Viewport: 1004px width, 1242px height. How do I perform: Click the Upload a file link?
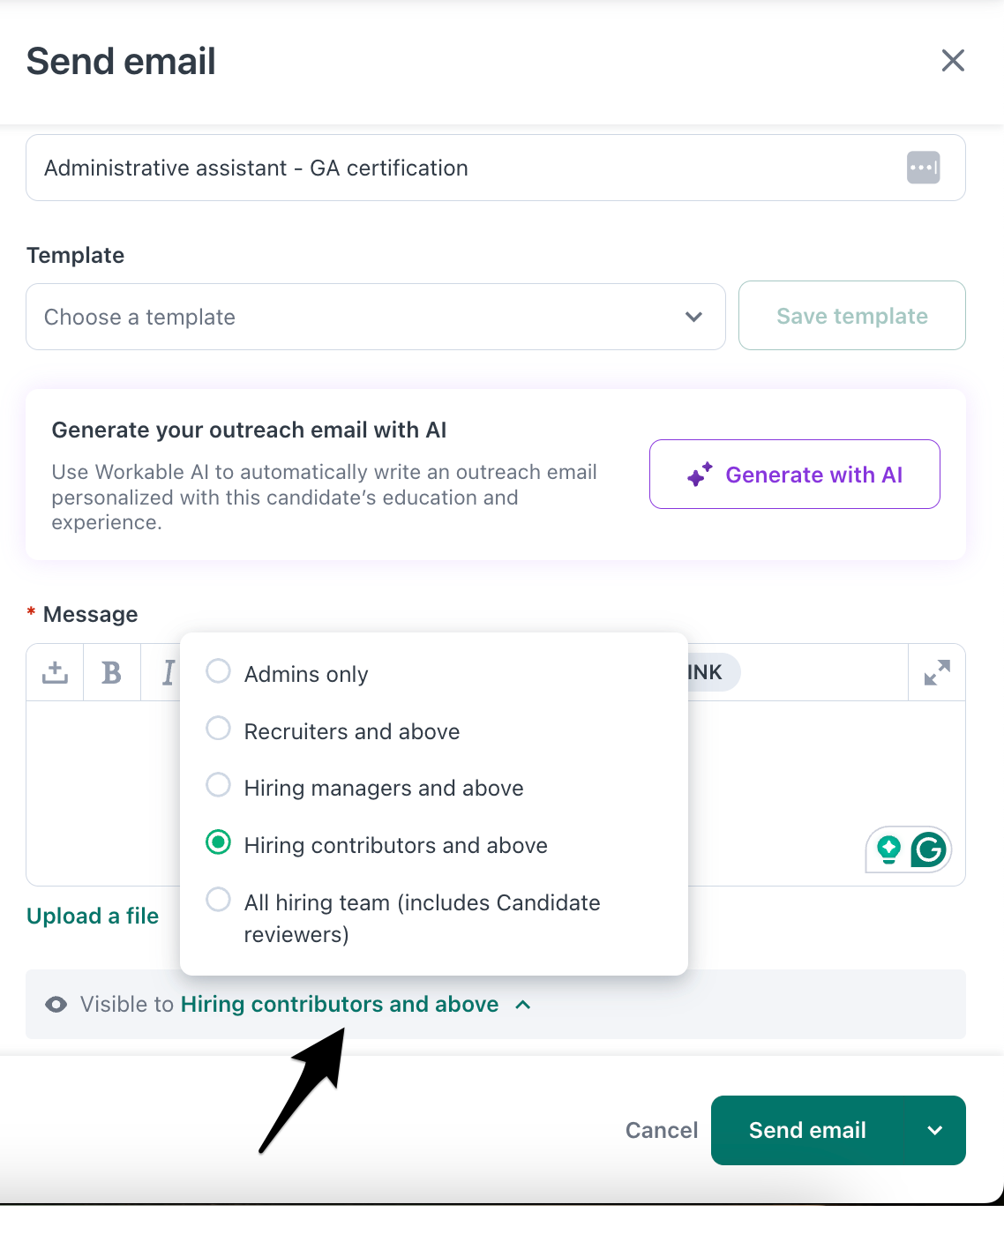coord(93,916)
